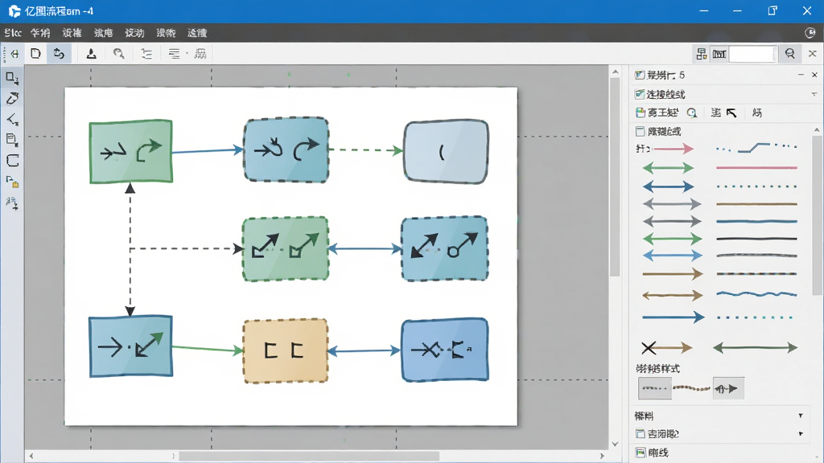Click the stamp icon in top toolbar
Screen dimensions: 824x463
coord(92,54)
